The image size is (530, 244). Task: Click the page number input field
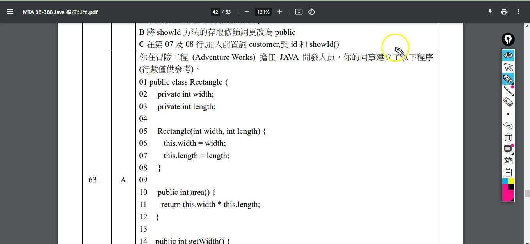[215, 12]
